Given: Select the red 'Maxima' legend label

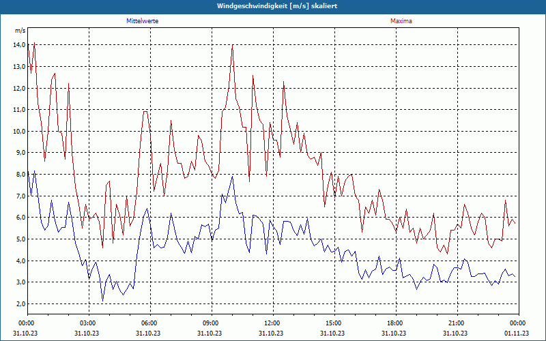Looking at the screenshot, I should pos(401,21).
